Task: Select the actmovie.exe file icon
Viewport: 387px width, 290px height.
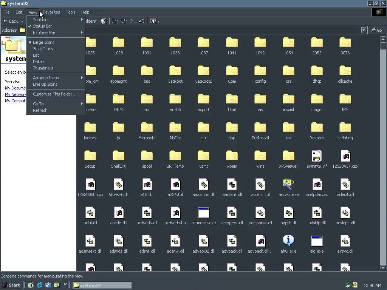Action: pyautogui.click(x=203, y=212)
